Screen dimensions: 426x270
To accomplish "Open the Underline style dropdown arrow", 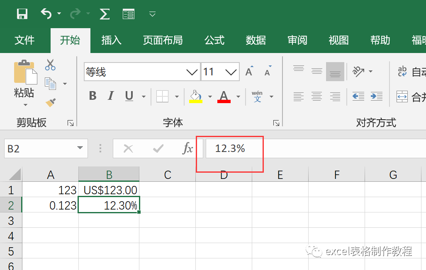I will coord(144,96).
